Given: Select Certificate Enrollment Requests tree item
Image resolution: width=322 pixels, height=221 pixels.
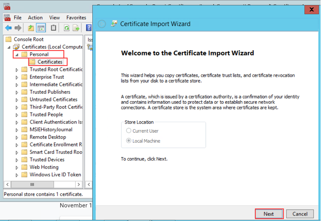Looking at the screenshot, I should coord(56,145).
